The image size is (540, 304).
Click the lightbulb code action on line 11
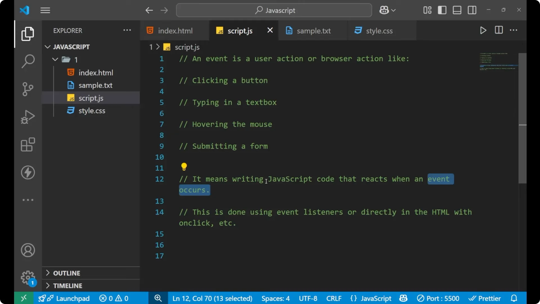tap(184, 167)
